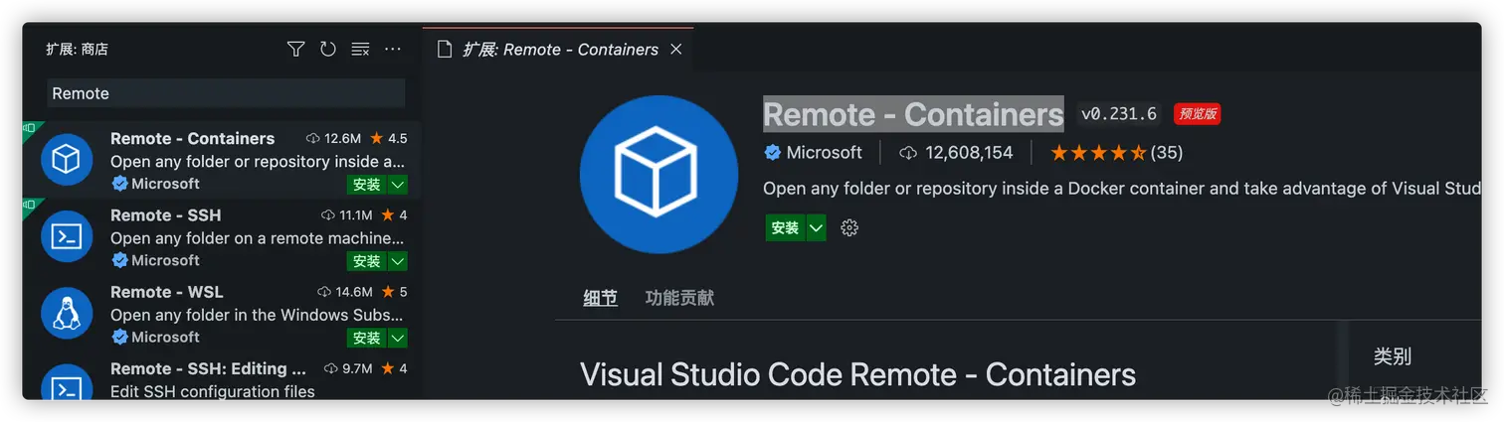Expand install dropdown for Remote - SSH
This screenshot has width=1504, height=422.
click(x=398, y=261)
